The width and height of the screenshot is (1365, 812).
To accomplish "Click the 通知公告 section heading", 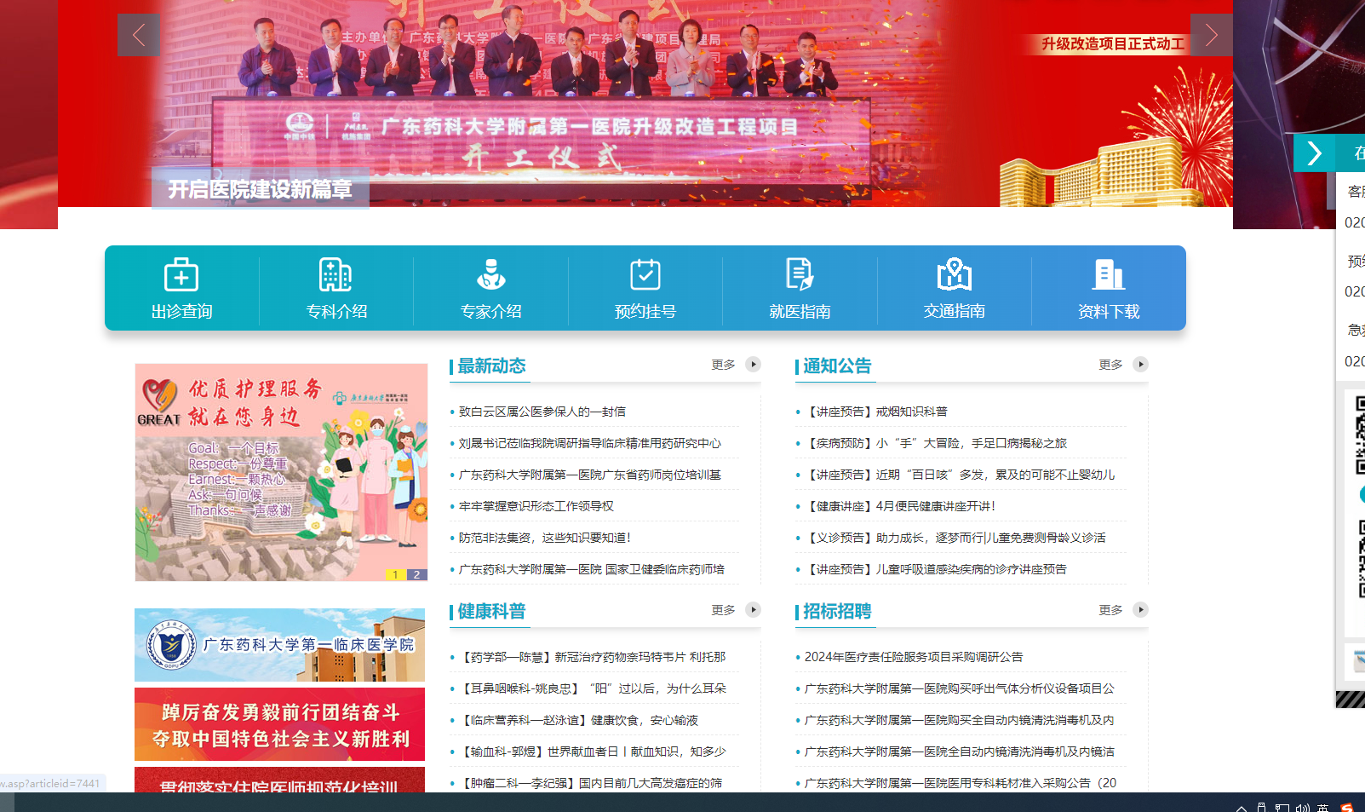I will click(837, 366).
